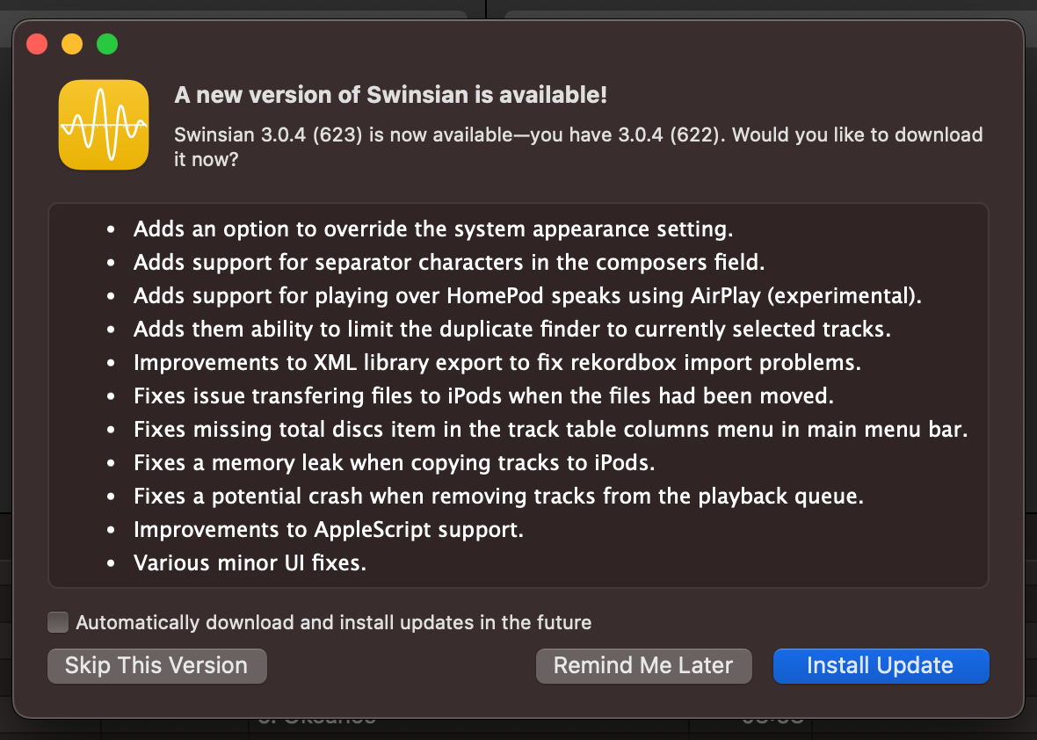Image resolution: width=1037 pixels, height=740 pixels.
Task: Click the Swinsian waveform app icon
Action: (104, 124)
